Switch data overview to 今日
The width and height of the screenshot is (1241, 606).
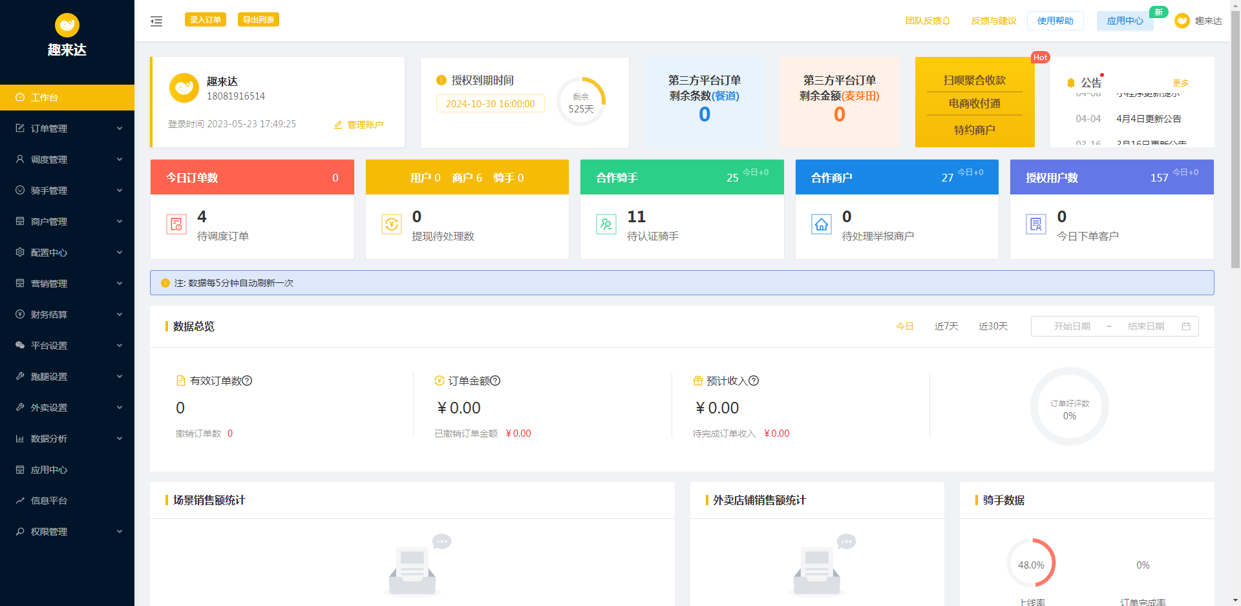905,327
